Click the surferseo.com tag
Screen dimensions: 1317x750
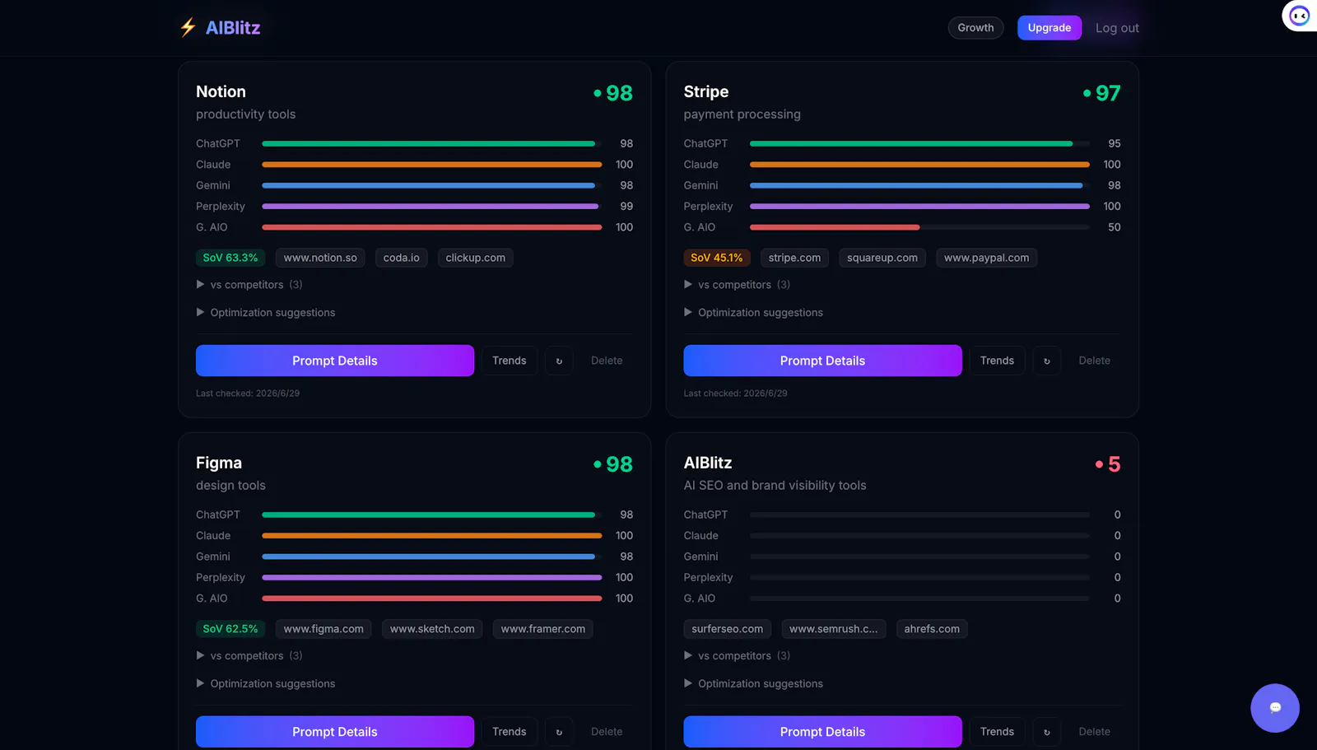728,629
